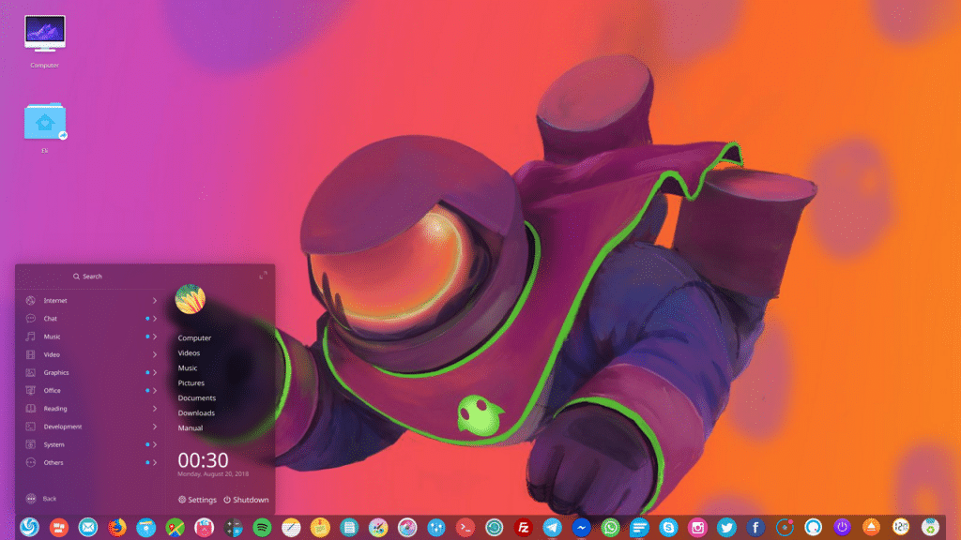Launch Firefox from the dock
This screenshot has height=540, width=961.
117,527
